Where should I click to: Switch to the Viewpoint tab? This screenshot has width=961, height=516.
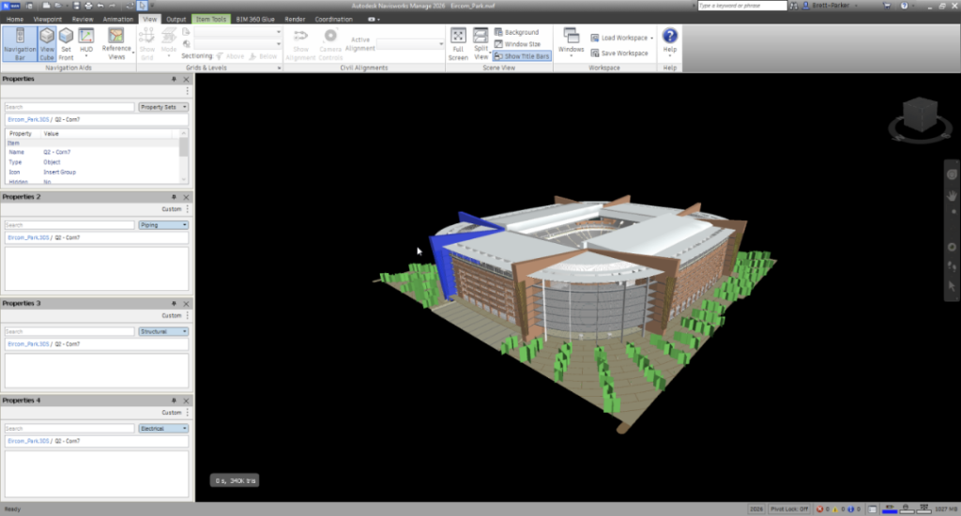pyautogui.click(x=47, y=19)
